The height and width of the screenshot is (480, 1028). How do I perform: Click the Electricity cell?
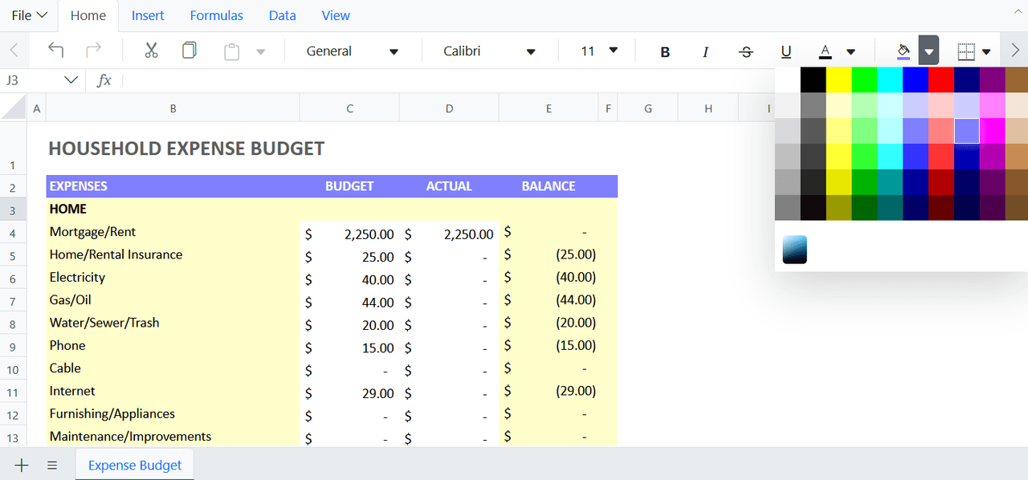(173, 277)
